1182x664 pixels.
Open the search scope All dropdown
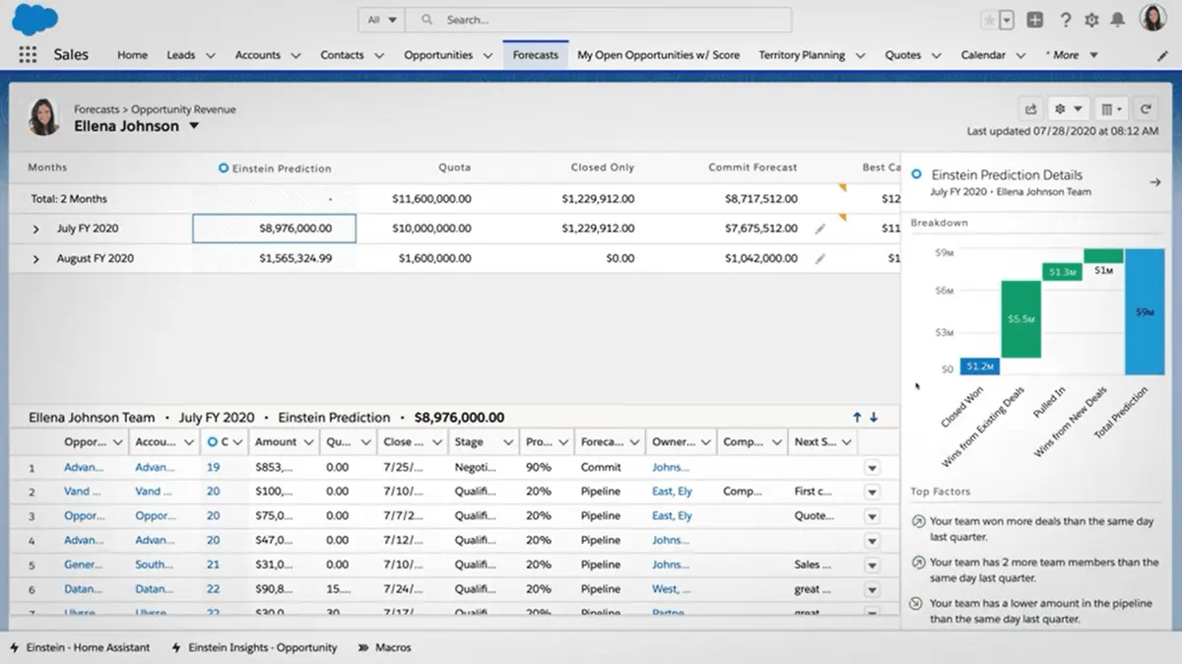click(382, 20)
